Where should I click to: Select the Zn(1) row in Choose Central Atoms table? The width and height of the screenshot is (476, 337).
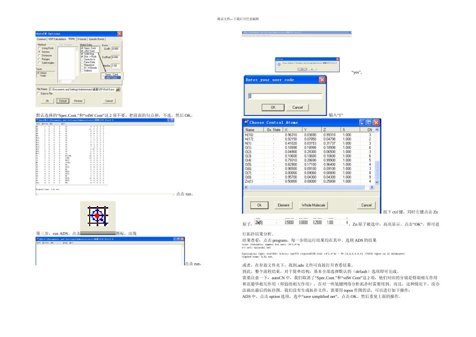point(309,182)
